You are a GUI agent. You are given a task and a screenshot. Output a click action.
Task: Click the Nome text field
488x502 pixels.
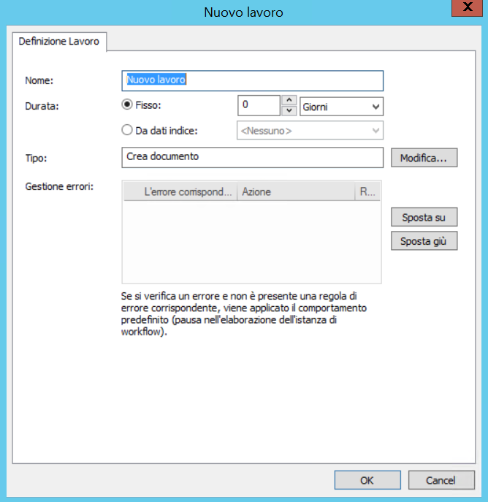(253, 80)
